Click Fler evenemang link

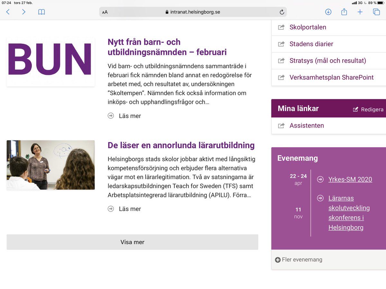302,260
